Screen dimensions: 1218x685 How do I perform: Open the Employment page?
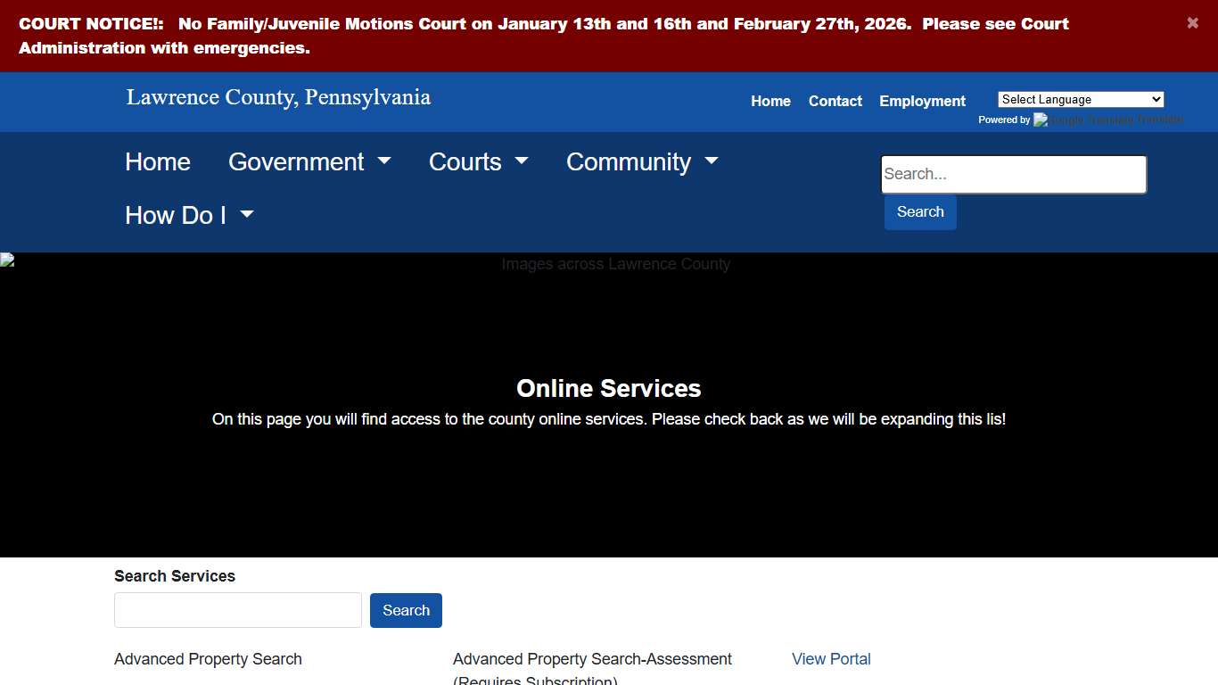[x=922, y=101]
